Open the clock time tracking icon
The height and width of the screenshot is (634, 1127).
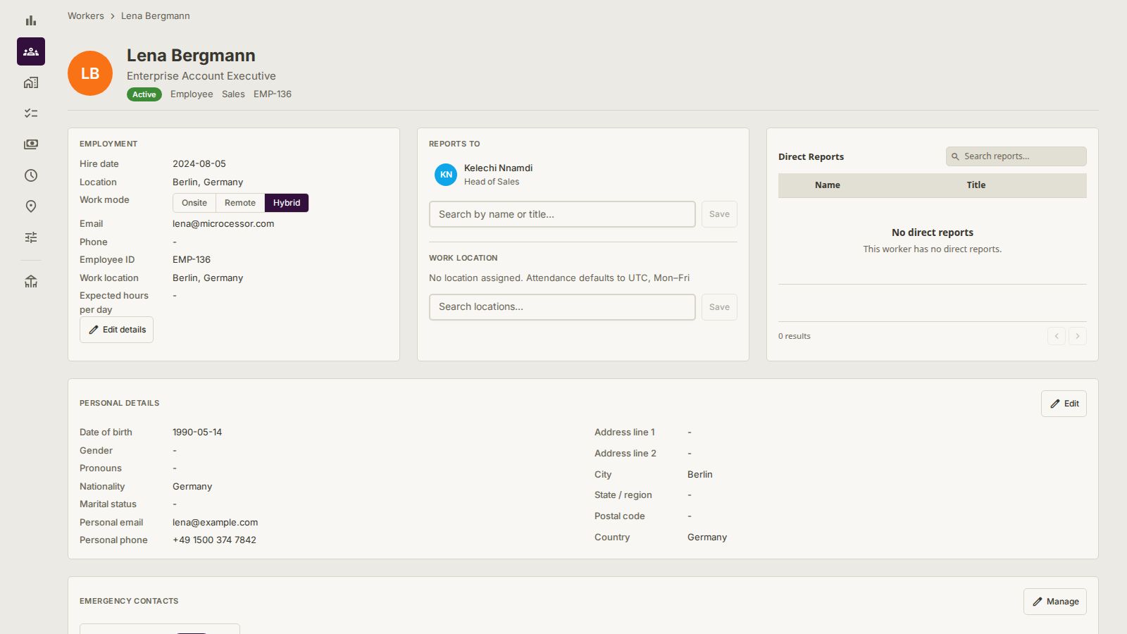point(31,175)
